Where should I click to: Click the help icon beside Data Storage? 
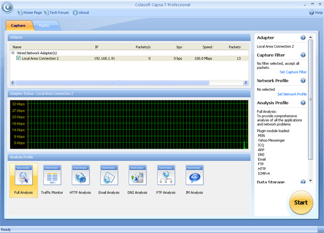303,181
